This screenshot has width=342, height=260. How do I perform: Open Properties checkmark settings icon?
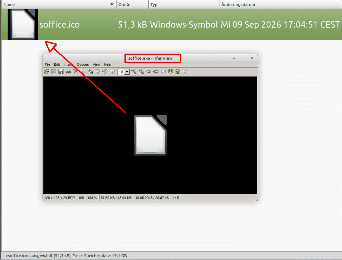[178, 71]
